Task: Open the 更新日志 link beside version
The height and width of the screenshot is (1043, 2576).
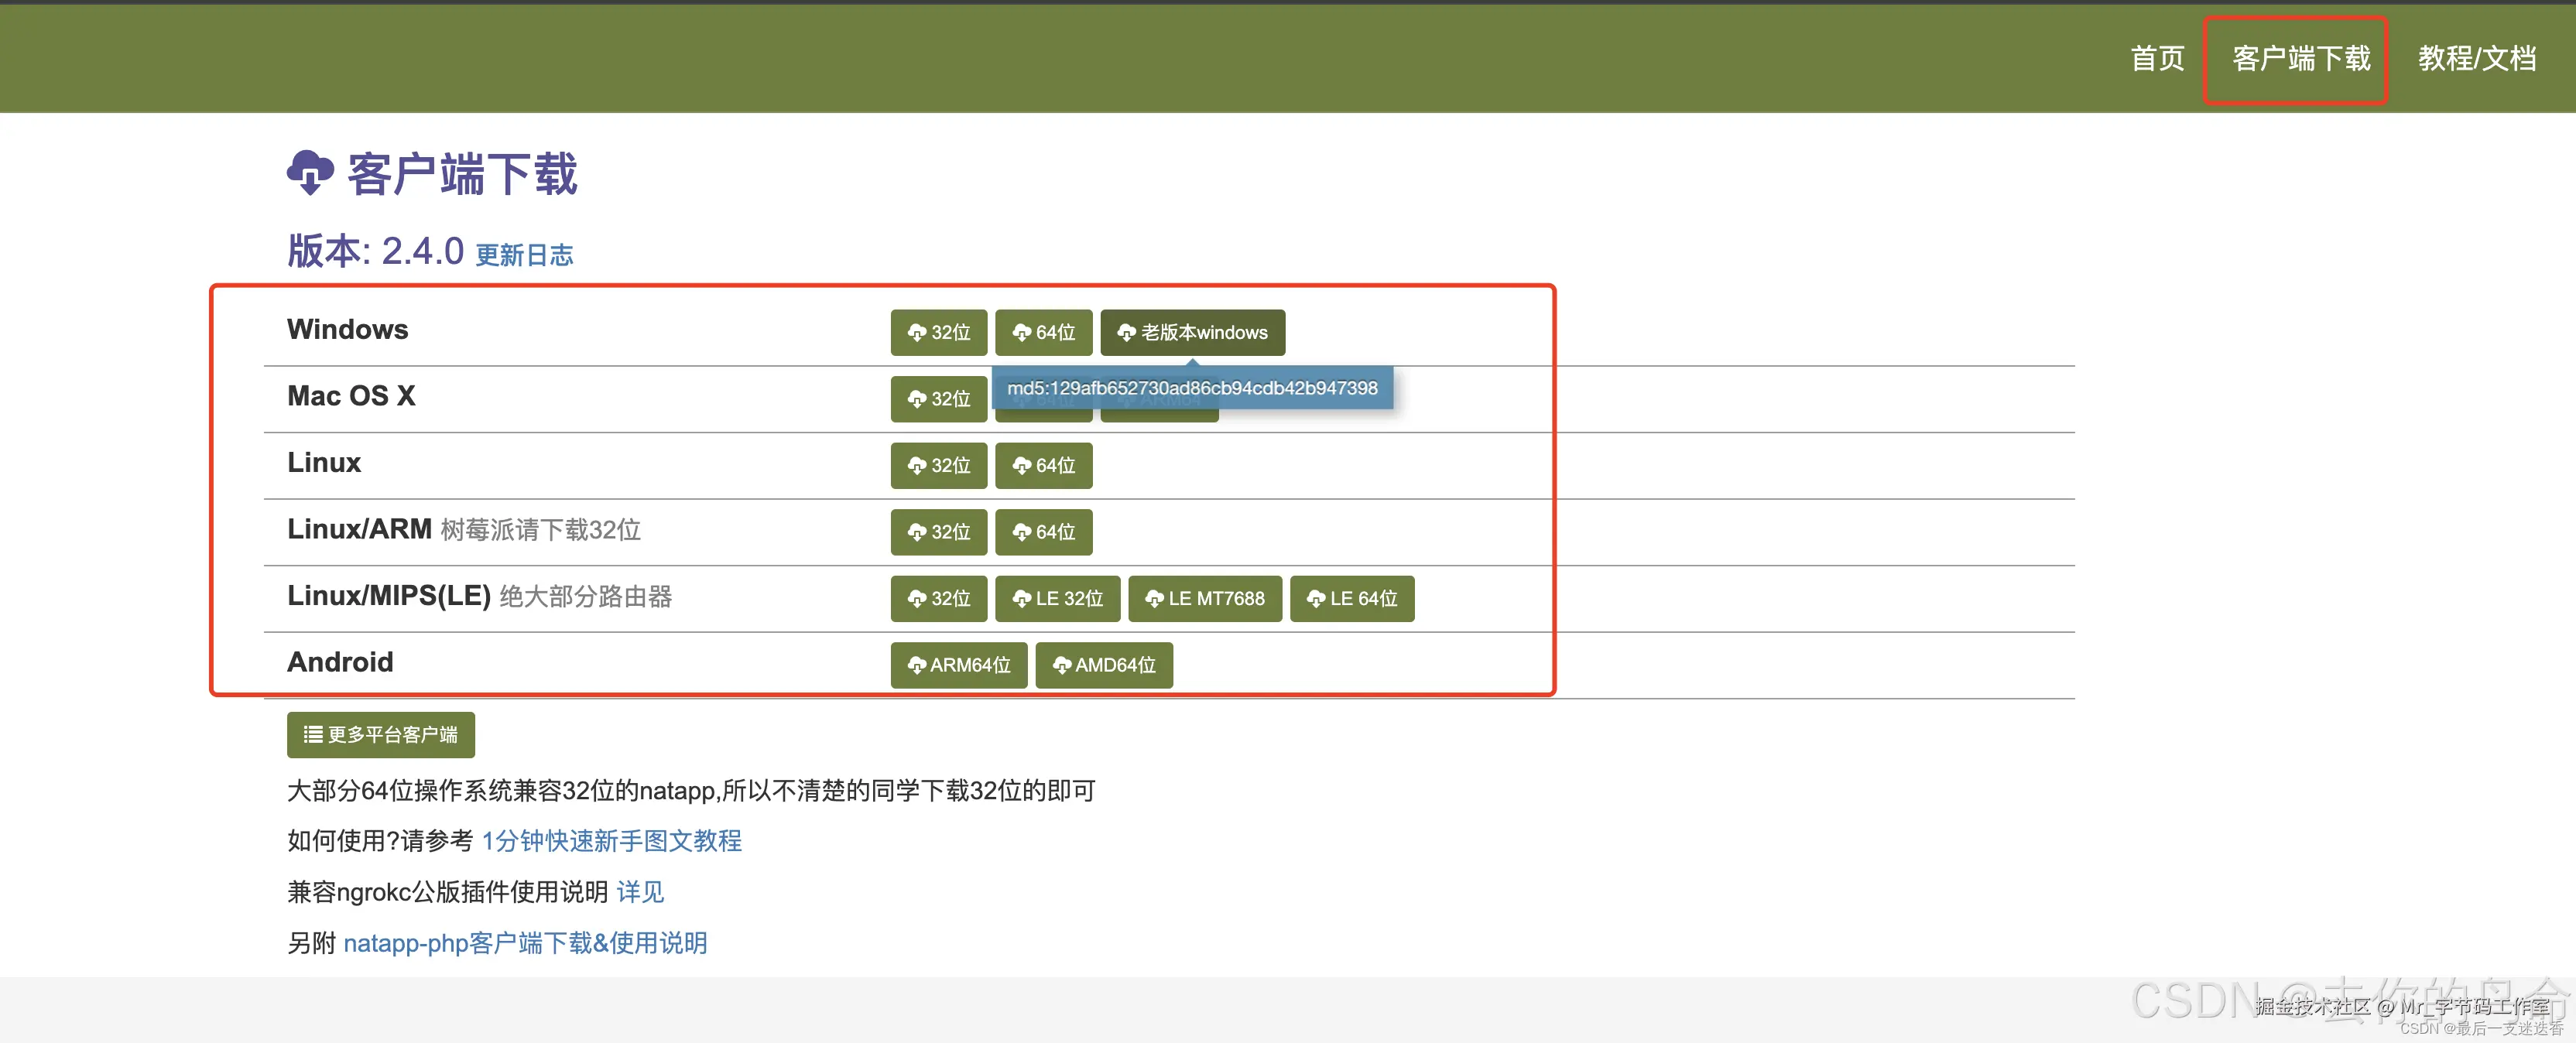Action: [x=524, y=255]
